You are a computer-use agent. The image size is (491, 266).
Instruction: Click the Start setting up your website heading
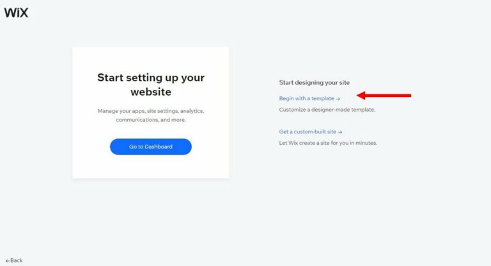(151, 84)
